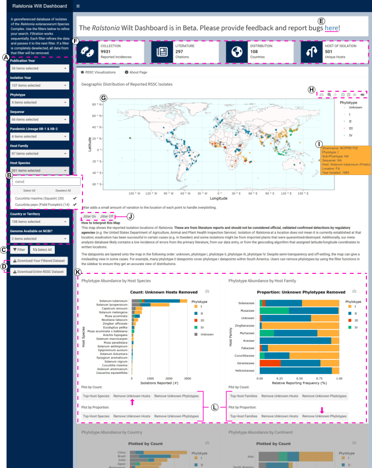Select the zoom magnifier tool on map

point(329,95)
